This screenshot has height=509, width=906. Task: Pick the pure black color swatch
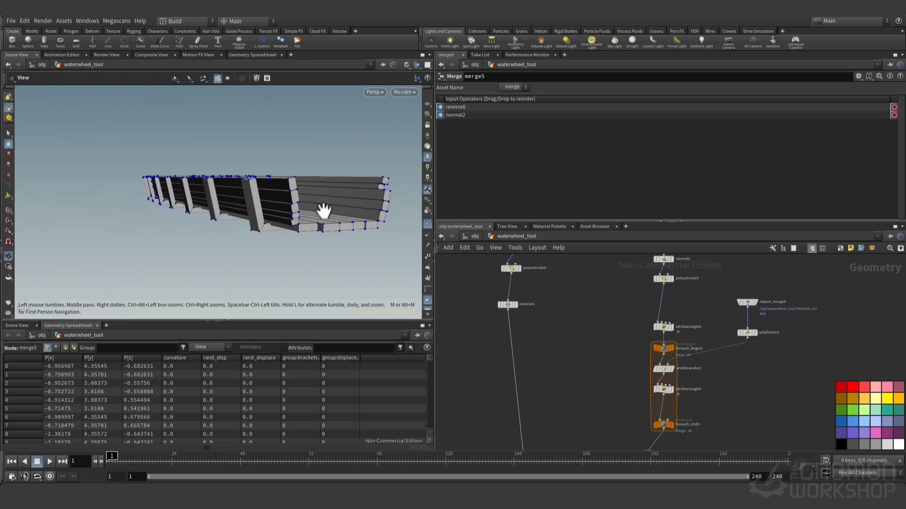pyautogui.click(x=841, y=444)
